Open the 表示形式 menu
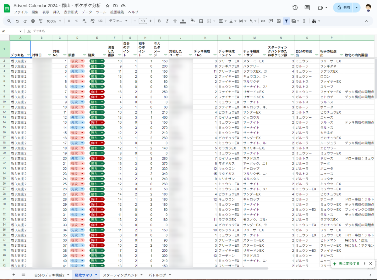The image size is (377, 280). click(x=71, y=12)
